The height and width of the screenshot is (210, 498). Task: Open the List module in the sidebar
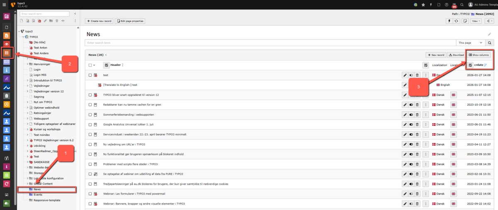tap(6, 53)
